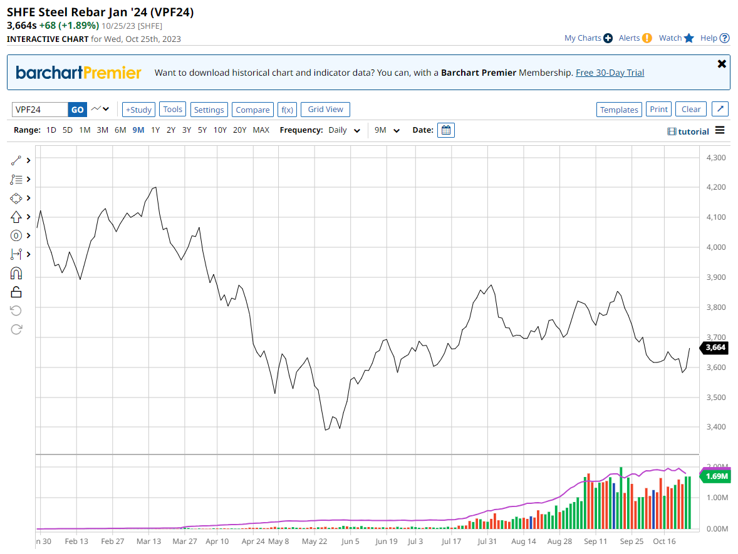The width and height of the screenshot is (738, 554).
Task: Print the chart
Action: (658, 109)
